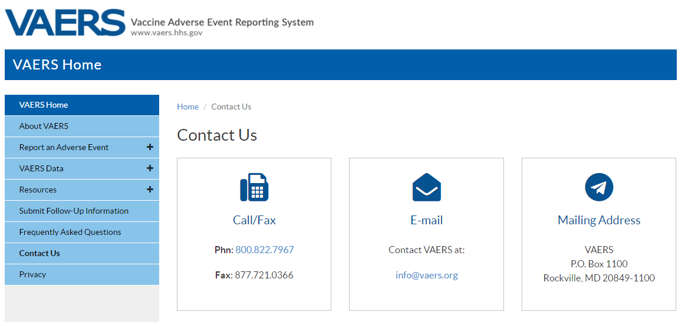Open the Privacy page
Screen dimensions: 685x322
pyautogui.click(x=82, y=274)
